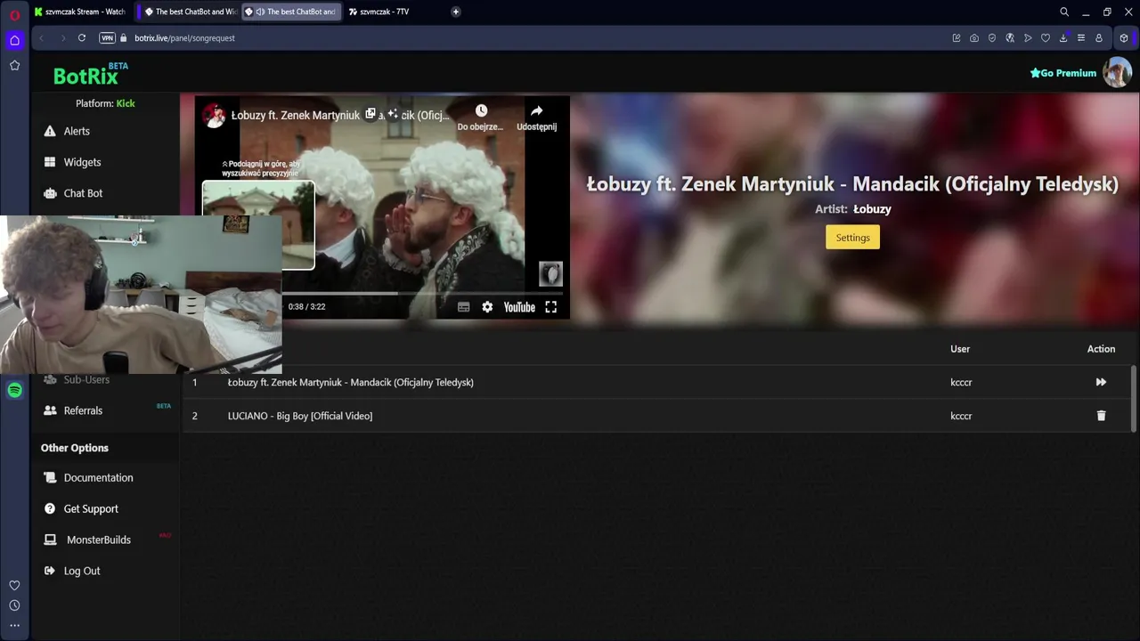Open the user avatar in header
The image size is (1140, 641).
coord(1117,72)
